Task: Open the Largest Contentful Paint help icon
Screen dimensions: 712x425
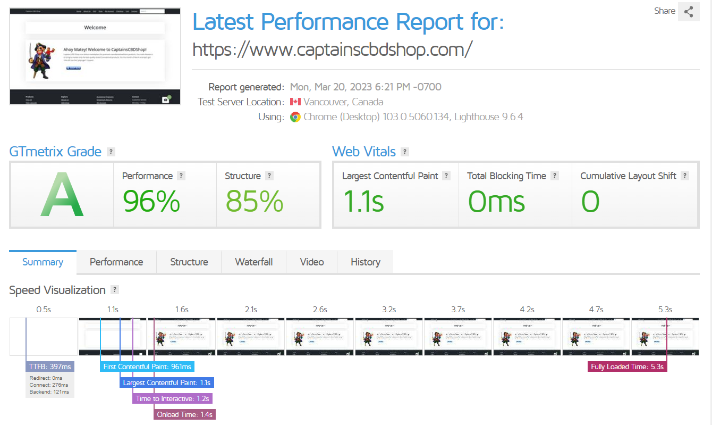Action: click(x=446, y=176)
